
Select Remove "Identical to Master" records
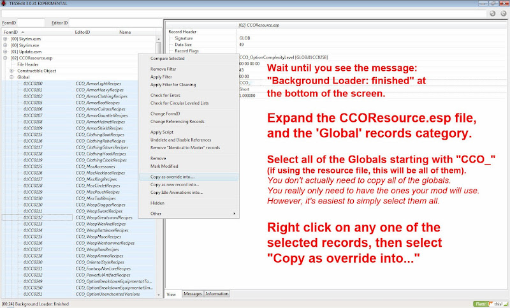pos(185,148)
